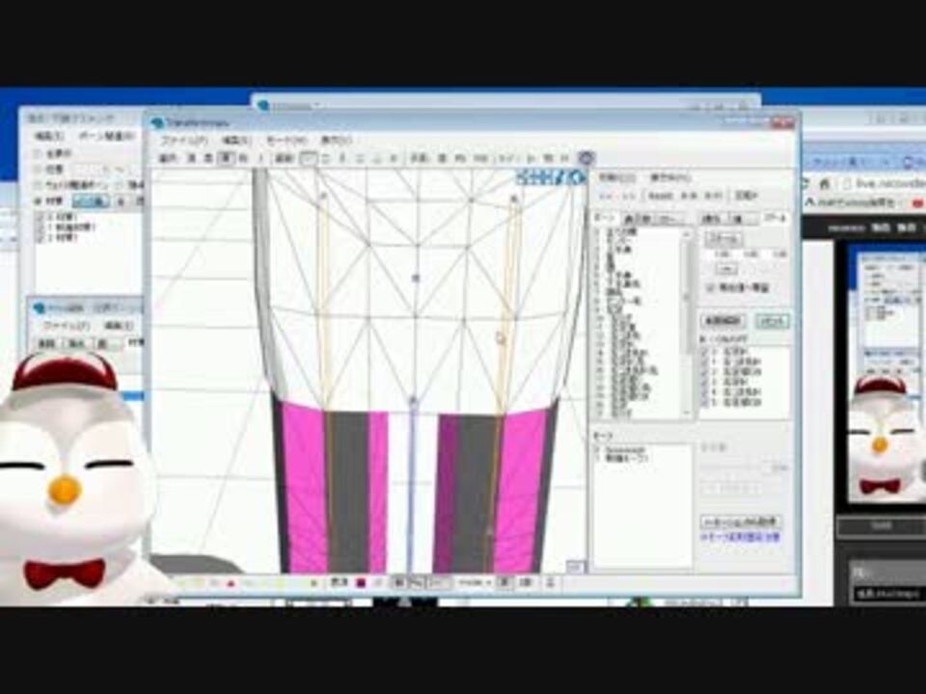Open the モード(M) menu in TransformView
Image resolution: width=926 pixels, height=694 pixels.
coord(286,141)
